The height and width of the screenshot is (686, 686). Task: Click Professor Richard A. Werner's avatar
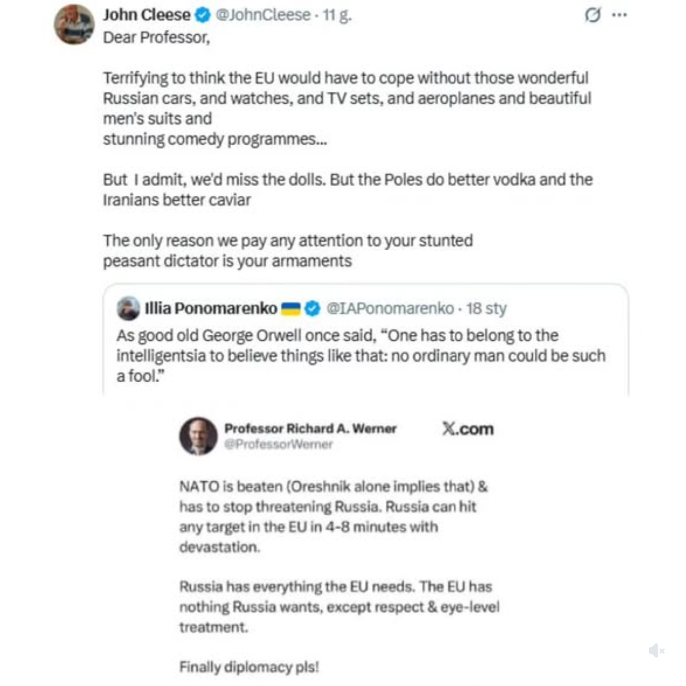[x=198, y=436]
